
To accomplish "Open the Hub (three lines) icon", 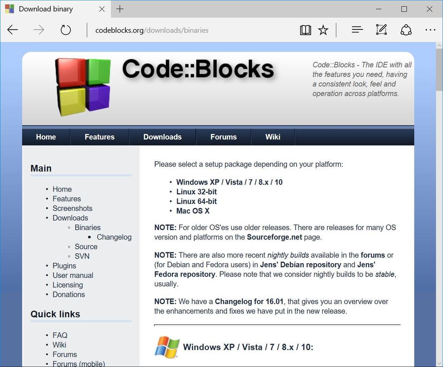I will [x=357, y=29].
